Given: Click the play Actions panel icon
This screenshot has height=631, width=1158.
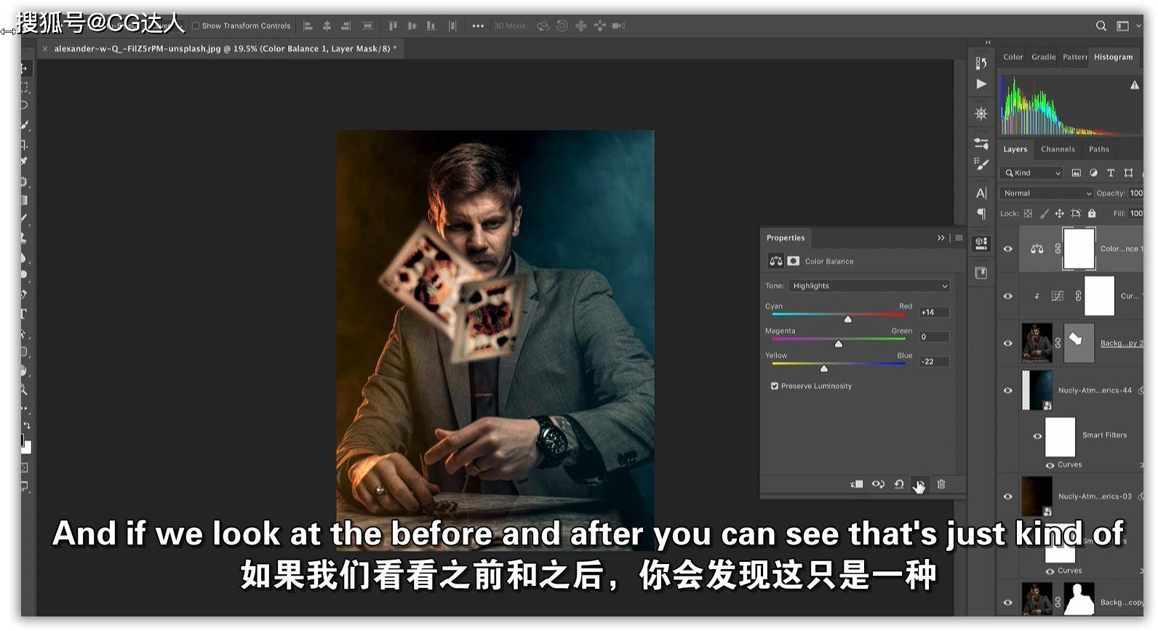Looking at the screenshot, I should [x=981, y=84].
